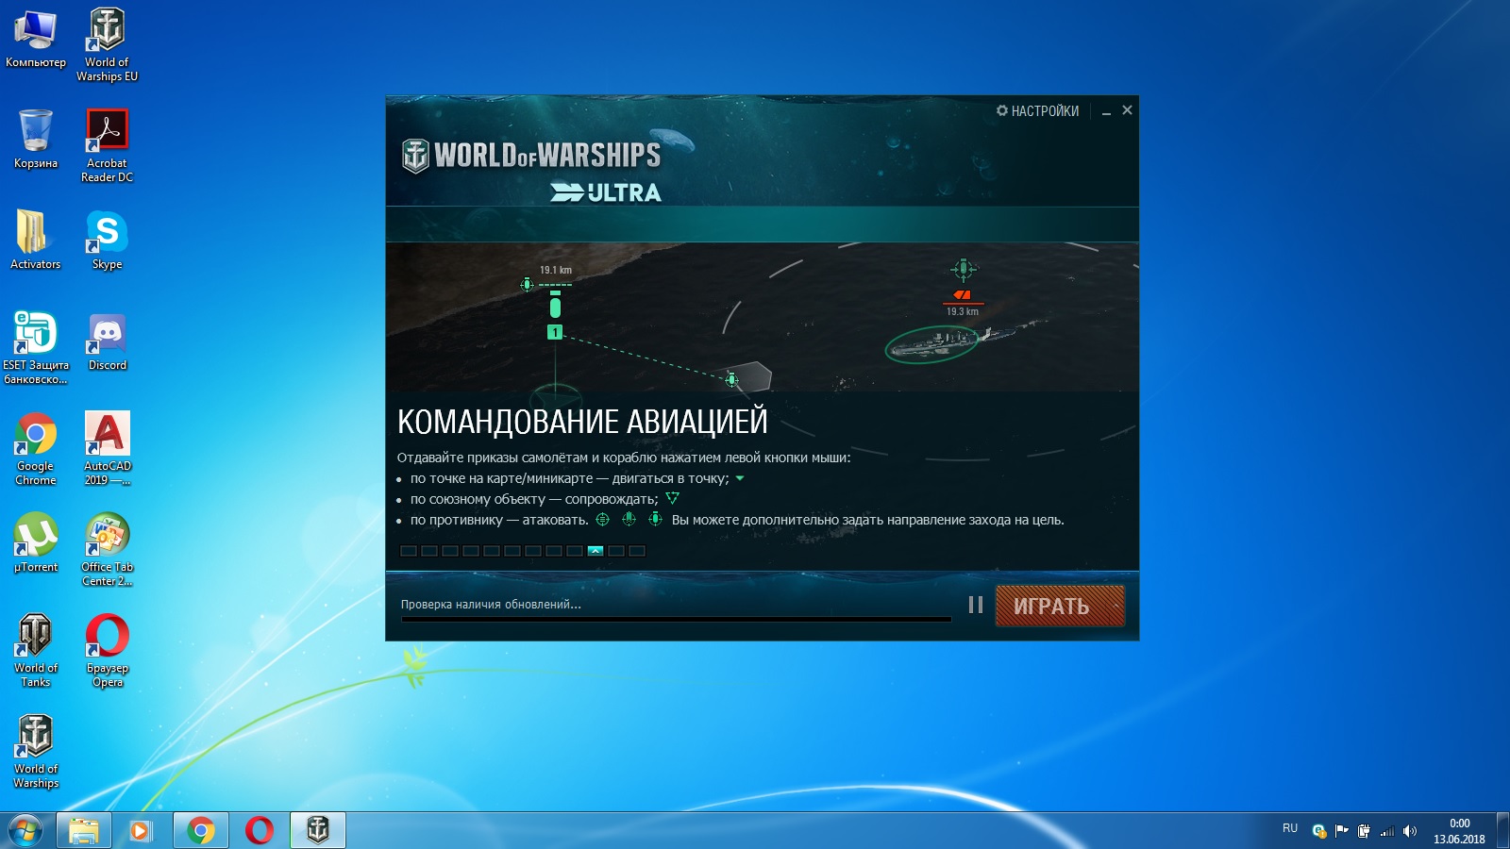Click the World of Warships taskbar button
1510x849 pixels.
pyautogui.click(x=318, y=830)
